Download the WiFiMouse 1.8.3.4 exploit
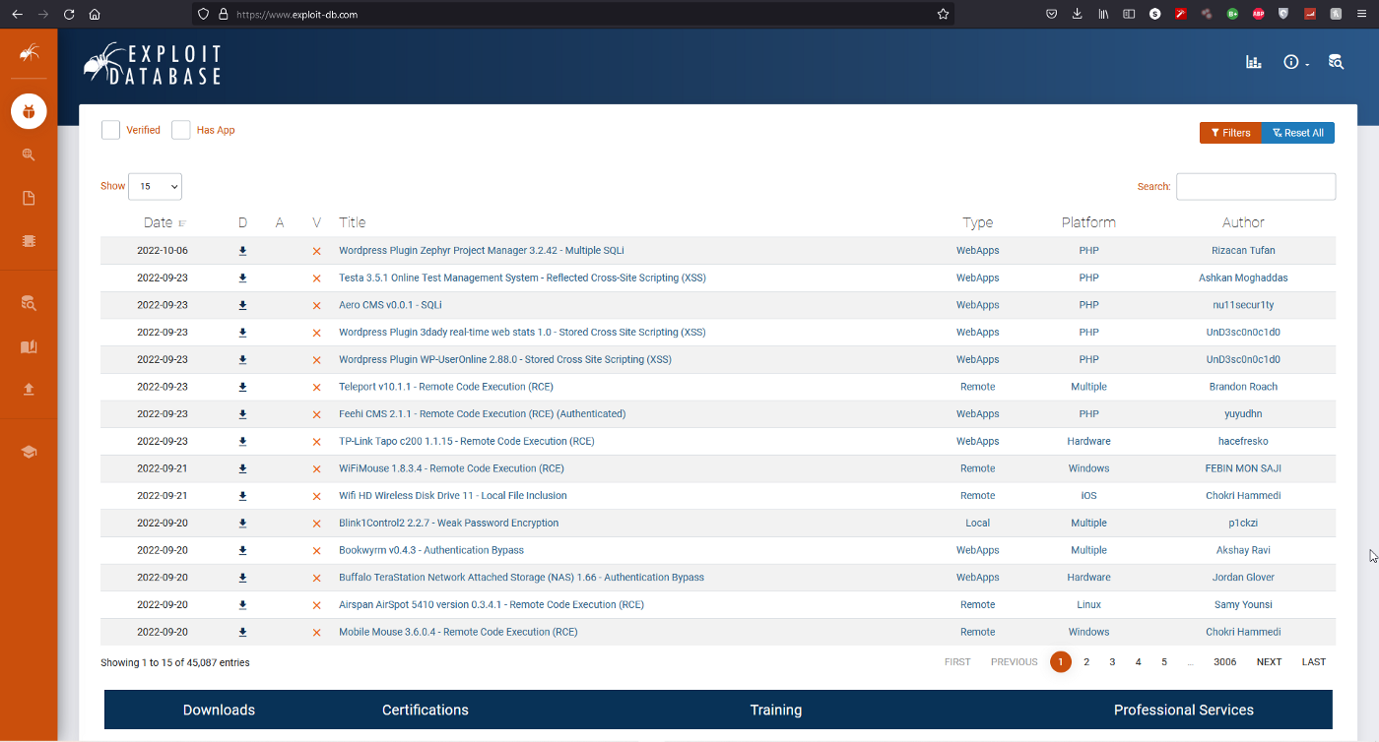Viewport: 1379px width, 742px height. coord(242,468)
